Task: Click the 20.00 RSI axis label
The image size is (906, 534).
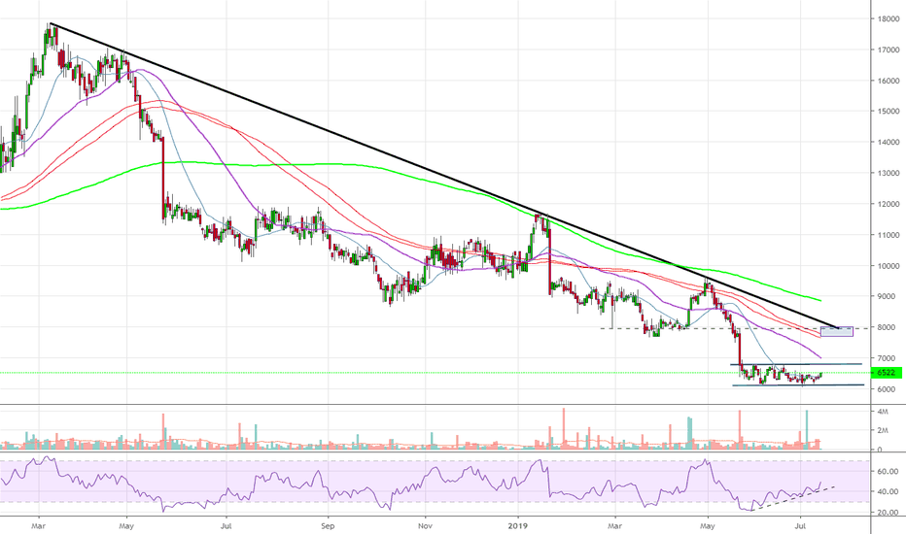Action: (889, 513)
